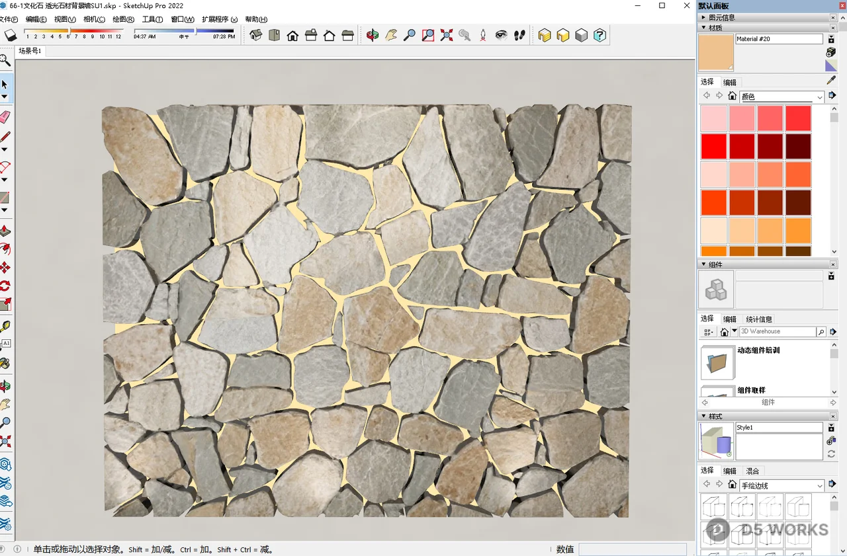Pick the bright red color swatch

tap(713, 146)
